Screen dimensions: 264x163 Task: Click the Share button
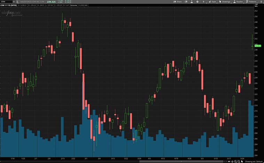[178, 2]
